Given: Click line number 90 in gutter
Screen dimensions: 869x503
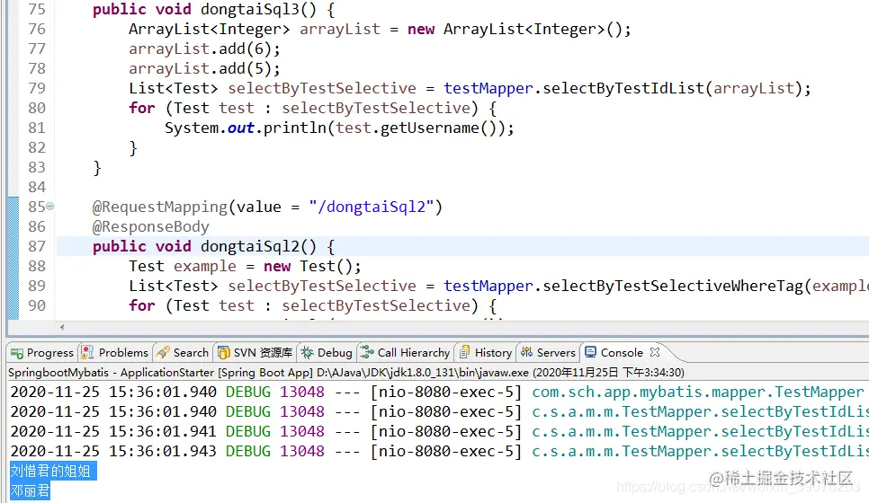Looking at the screenshot, I should [37, 305].
